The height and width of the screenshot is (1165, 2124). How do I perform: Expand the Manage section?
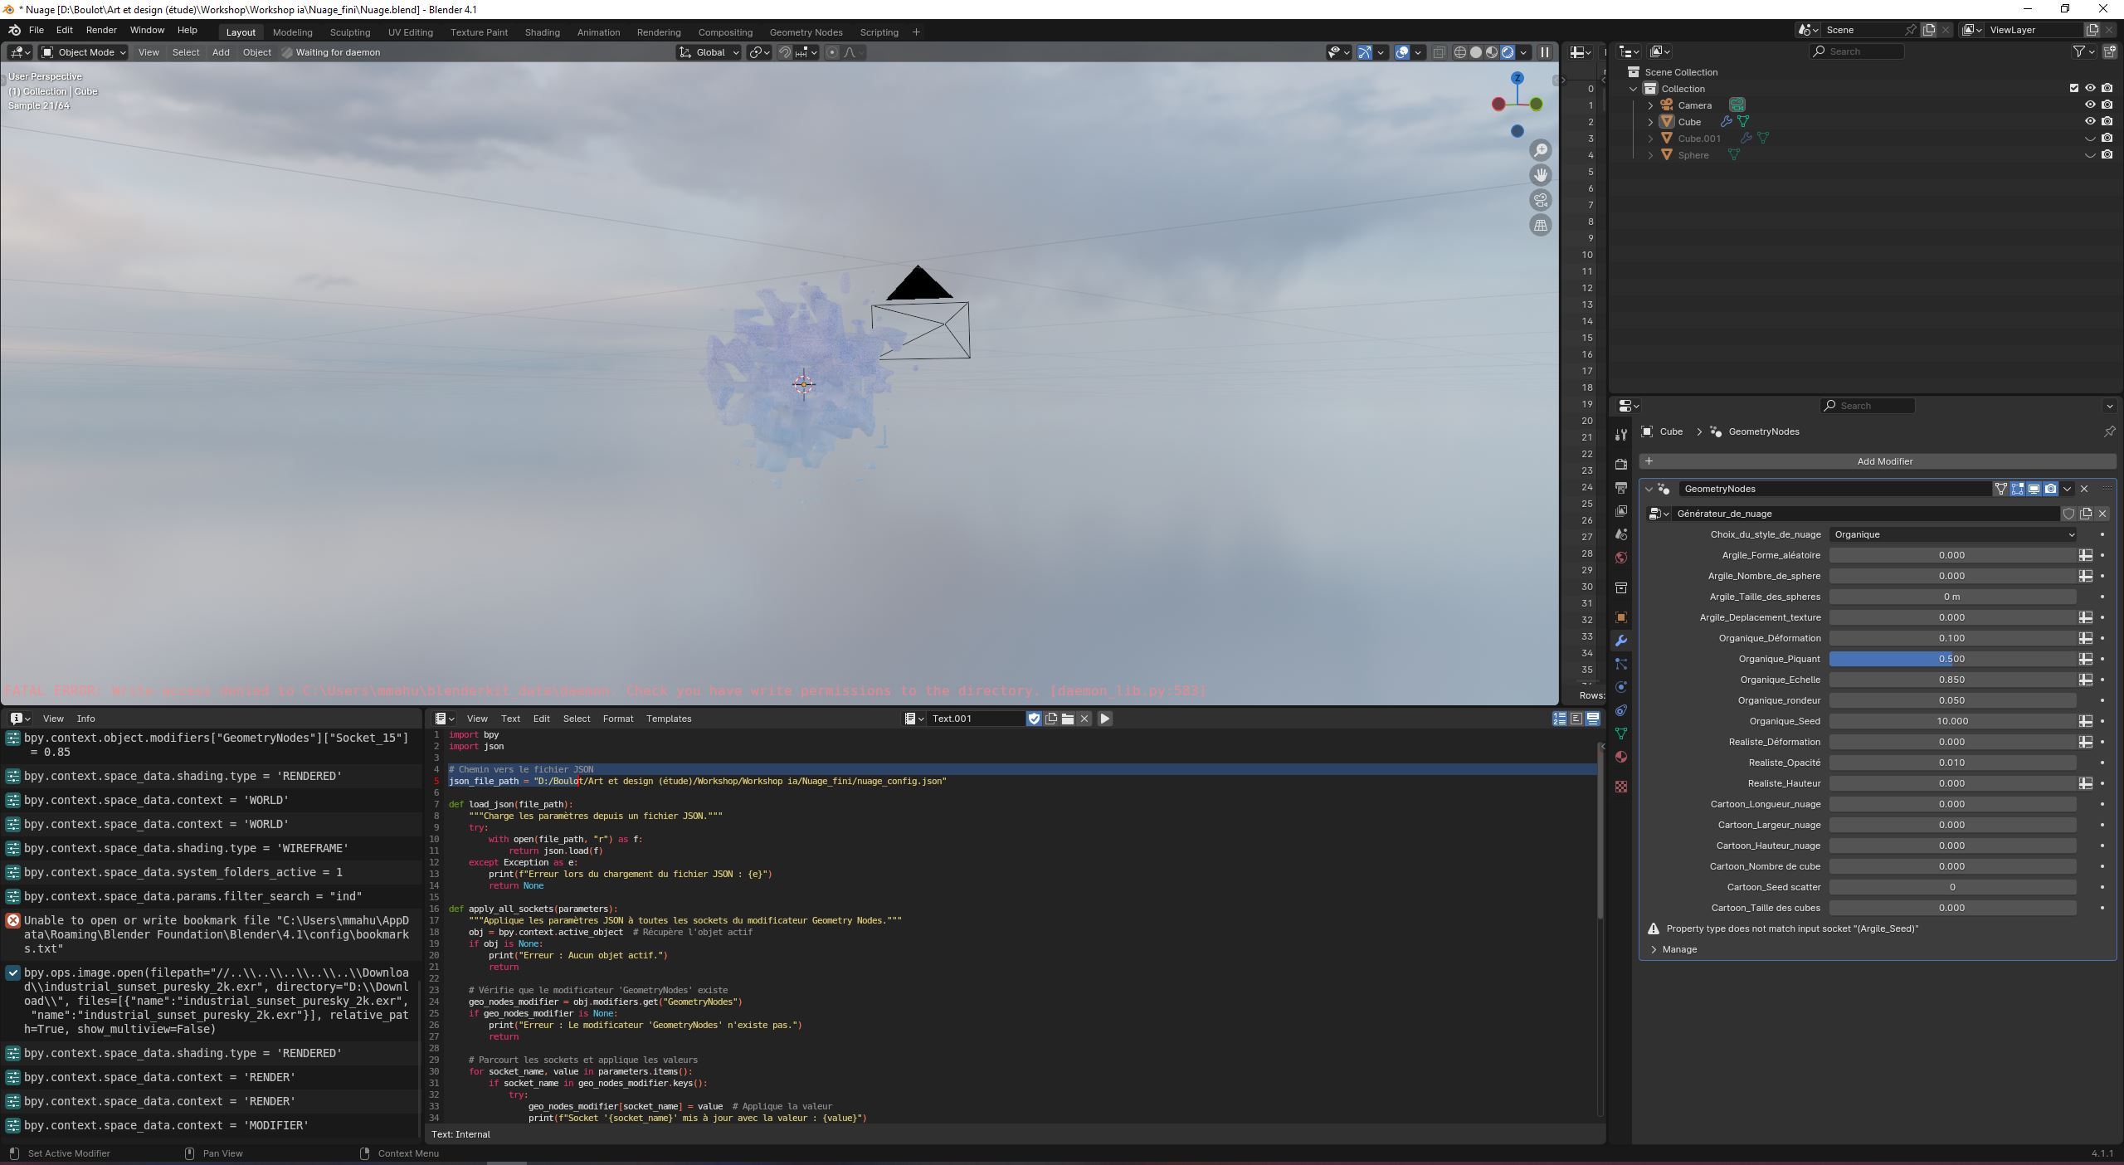1678,949
